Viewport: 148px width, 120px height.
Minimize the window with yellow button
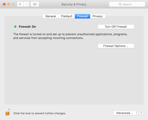[x=9, y=4]
